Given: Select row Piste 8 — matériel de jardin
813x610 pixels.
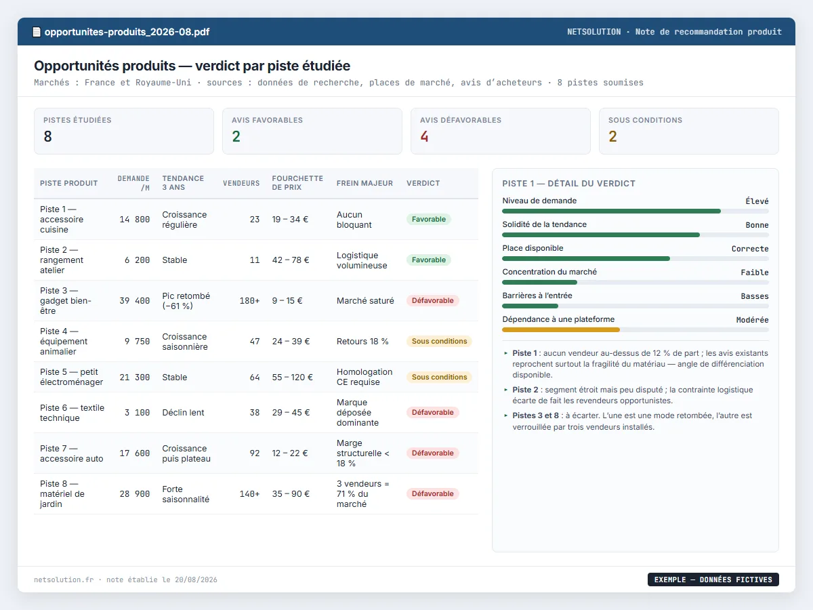Looking at the screenshot, I should point(256,494).
